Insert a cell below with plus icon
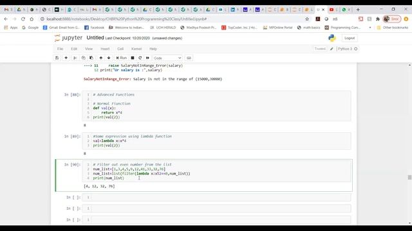412x231 pixels. pyautogui.click(x=66, y=58)
